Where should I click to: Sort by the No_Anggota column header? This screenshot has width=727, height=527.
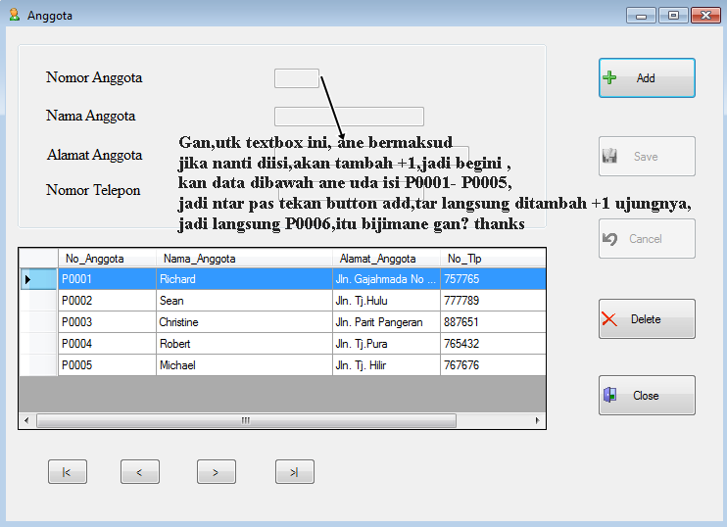point(107,259)
